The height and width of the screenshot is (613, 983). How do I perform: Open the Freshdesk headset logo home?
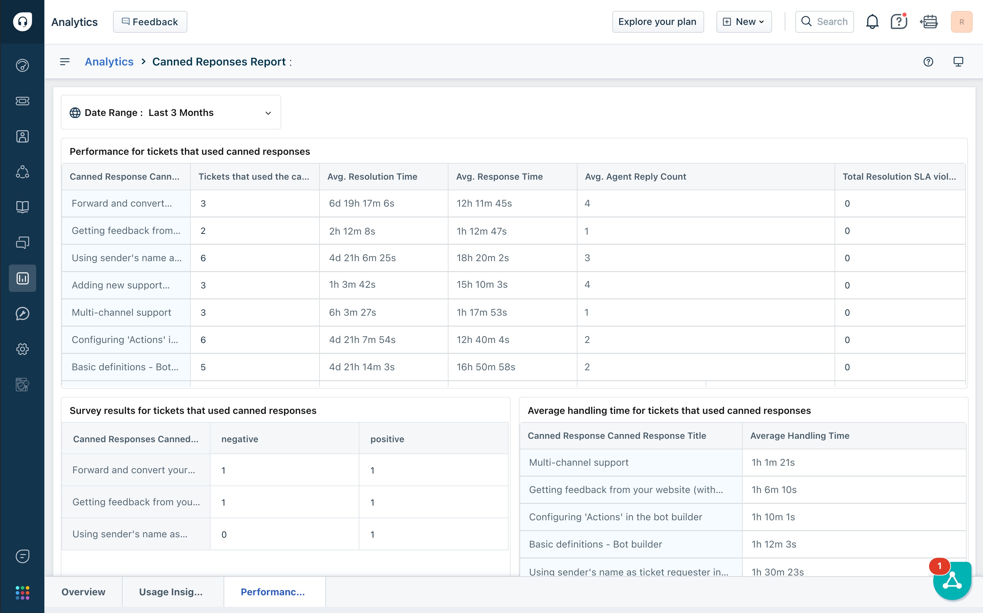pos(22,21)
